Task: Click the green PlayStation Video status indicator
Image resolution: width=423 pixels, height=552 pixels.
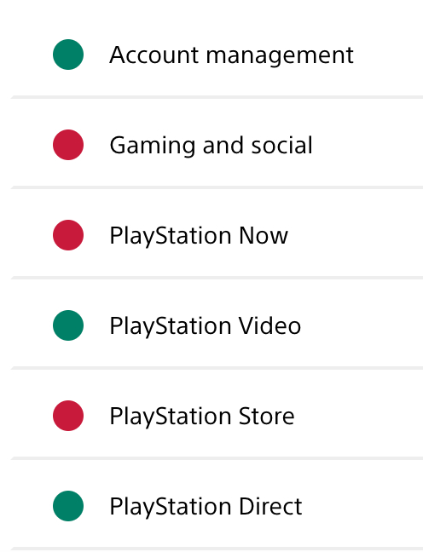Action: [x=68, y=325]
